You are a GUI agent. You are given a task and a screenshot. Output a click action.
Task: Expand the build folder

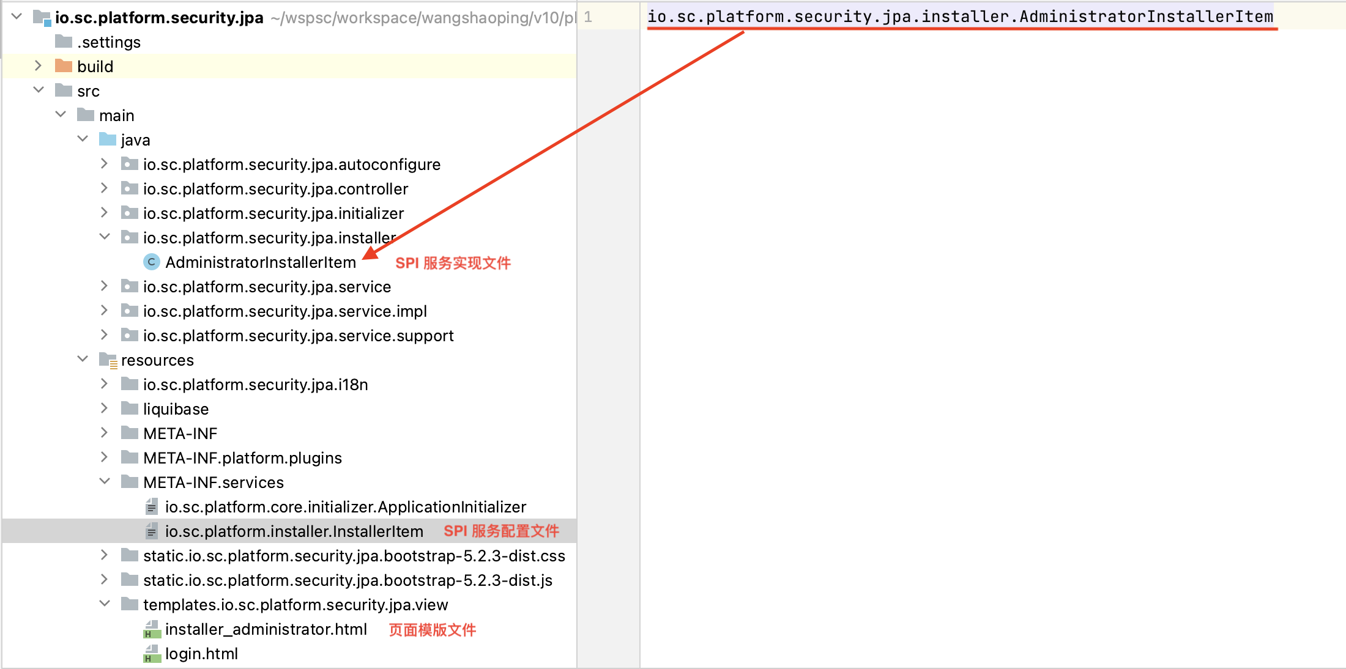click(38, 65)
